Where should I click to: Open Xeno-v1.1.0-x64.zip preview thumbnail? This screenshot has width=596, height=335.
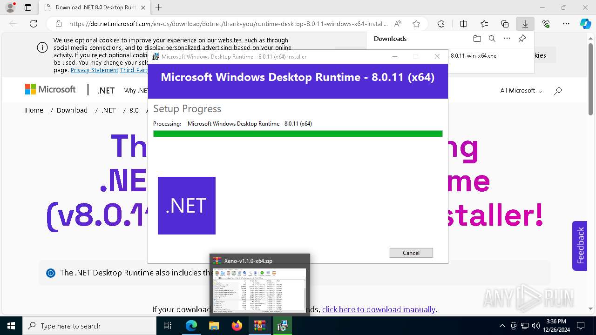(260, 289)
